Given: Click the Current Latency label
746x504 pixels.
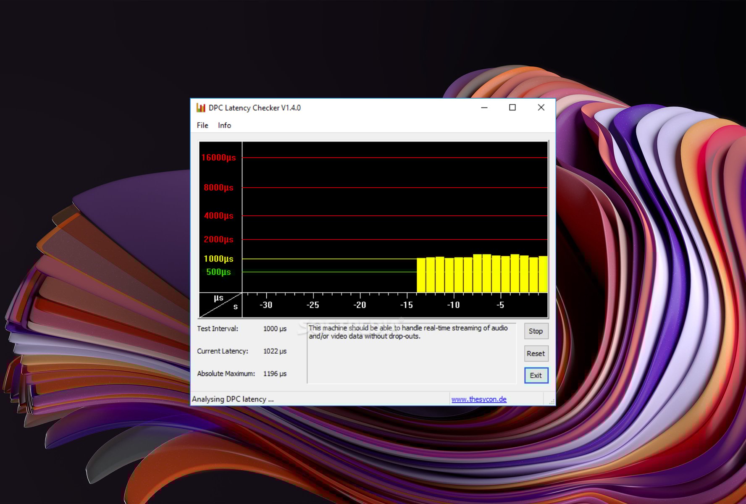Looking at the screenshot, I should coord(223,351).
